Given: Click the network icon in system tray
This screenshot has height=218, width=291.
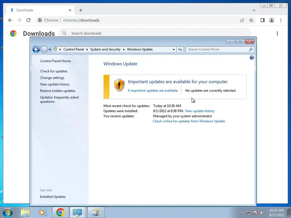Looking at the screenshot, I should [248, 213].
